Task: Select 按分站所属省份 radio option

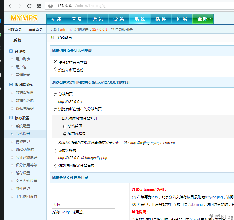Action: 55,69
